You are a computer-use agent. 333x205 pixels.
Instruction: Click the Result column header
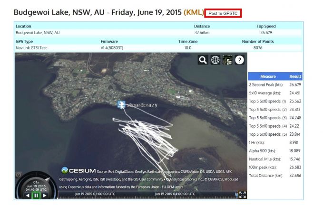pos(295,76)
